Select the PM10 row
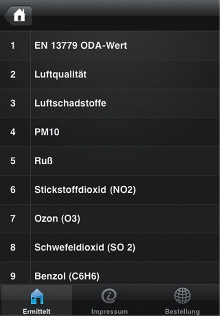 110,132
